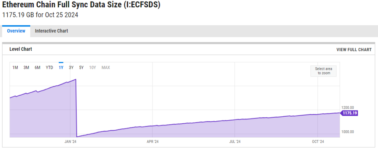Screen dimensions: 378x152
Task: Click the 1200.00 y-axis label
Action: tap(348, 107)
